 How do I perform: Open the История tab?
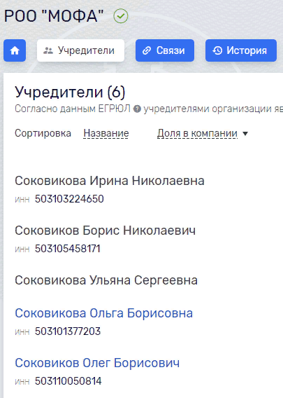click(x=241, y=50)
